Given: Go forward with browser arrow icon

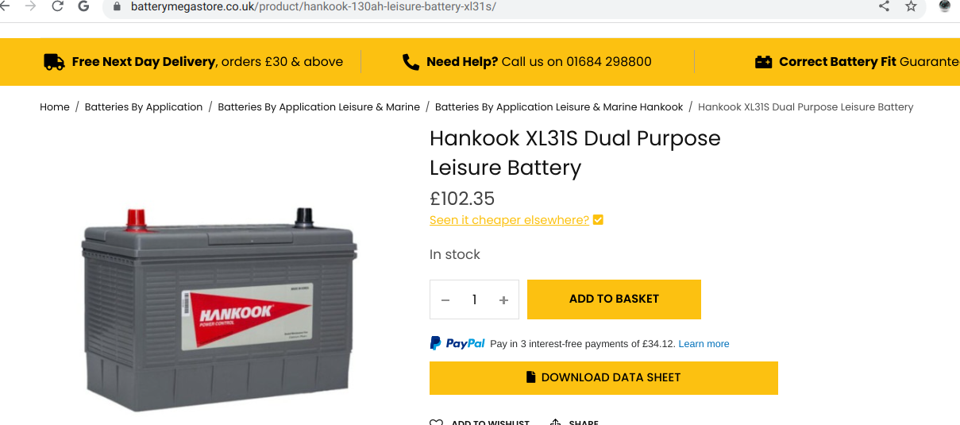Looking at the screenshot, I should tap(31, 6).
